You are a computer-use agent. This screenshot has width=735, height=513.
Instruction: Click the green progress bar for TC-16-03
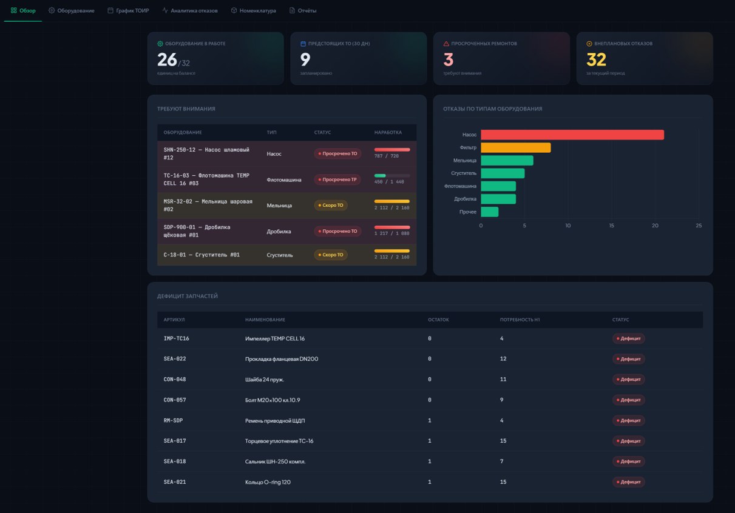click(x=380, y=175)
